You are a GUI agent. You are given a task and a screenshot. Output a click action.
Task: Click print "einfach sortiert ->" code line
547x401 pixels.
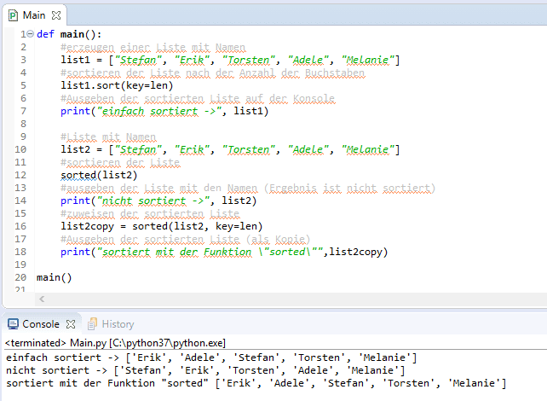(x=164, y=111)
